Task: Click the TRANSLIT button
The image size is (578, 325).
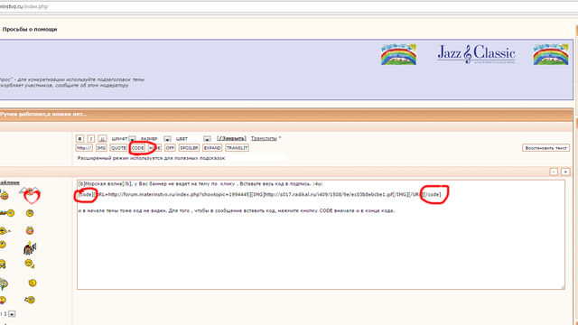Action: click(x=237, y=148)
